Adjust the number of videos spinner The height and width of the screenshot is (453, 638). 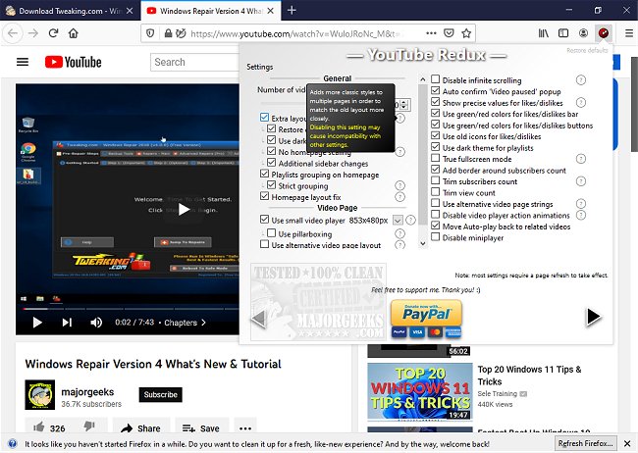pyautogui.click(x=404, y=105)
